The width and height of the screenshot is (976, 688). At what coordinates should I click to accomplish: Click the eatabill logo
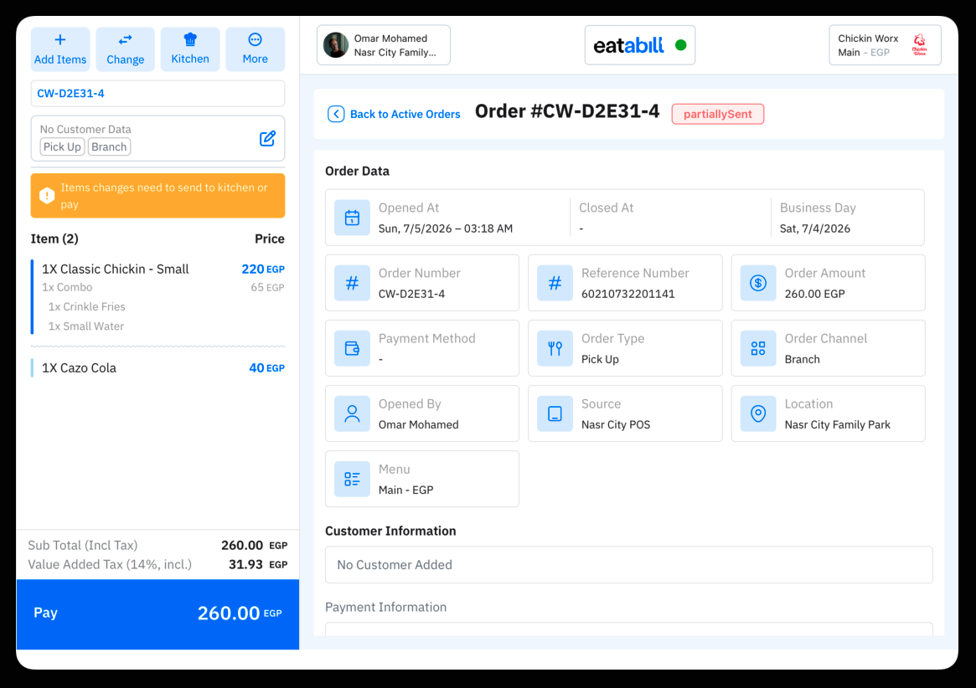(628, 45)
